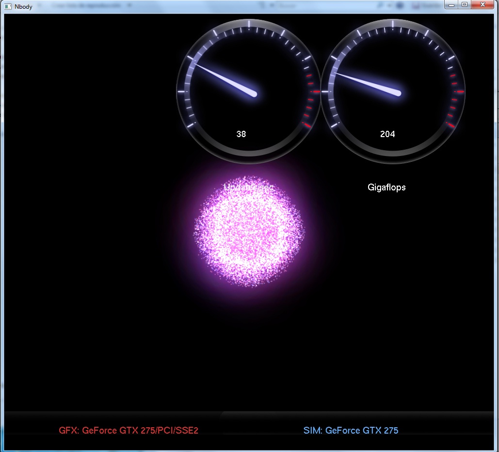This screenshot has height=452, width=499.
Task: Minimize the Nbody window
Action: tap(451, 5)
